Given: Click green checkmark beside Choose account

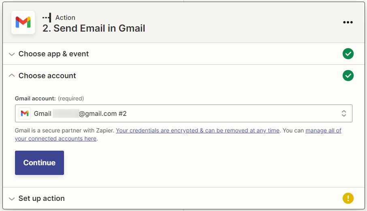Looking at the screenshot, I should pos(348,76).
